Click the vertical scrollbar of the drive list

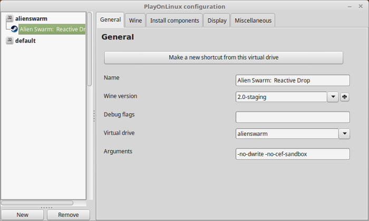pos(90,49)
